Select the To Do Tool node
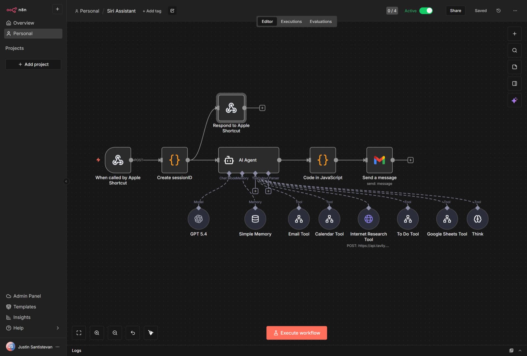The image size is (527, 356). click(x=408, y=219)
